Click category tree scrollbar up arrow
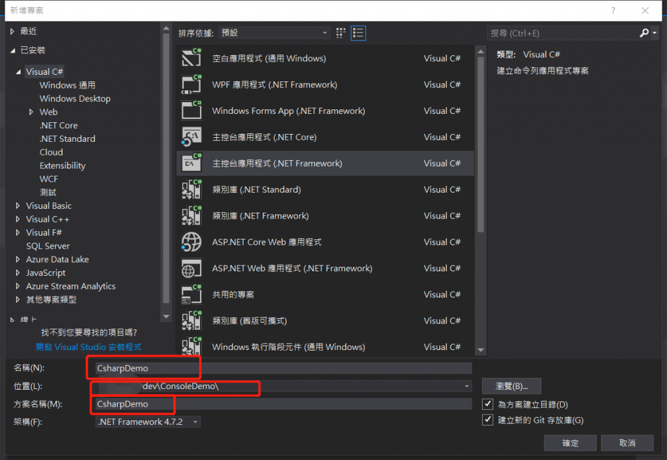 [x=166, y=29]
